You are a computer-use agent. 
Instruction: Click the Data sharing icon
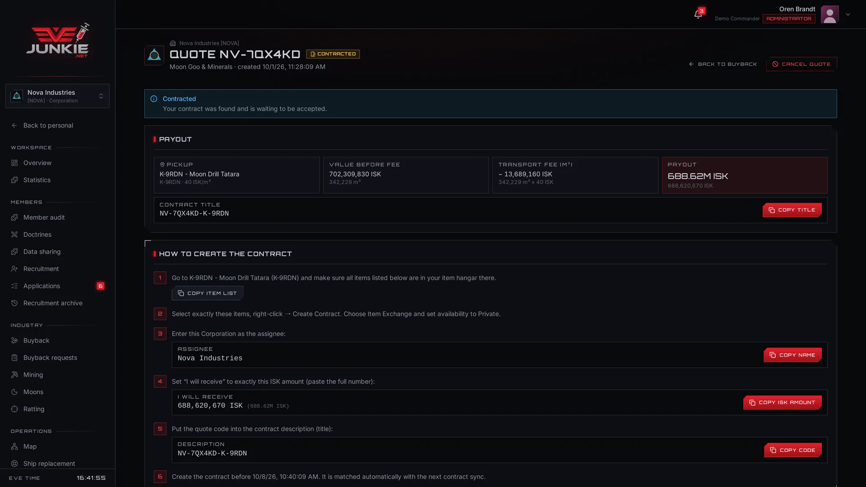pos(14,252)
